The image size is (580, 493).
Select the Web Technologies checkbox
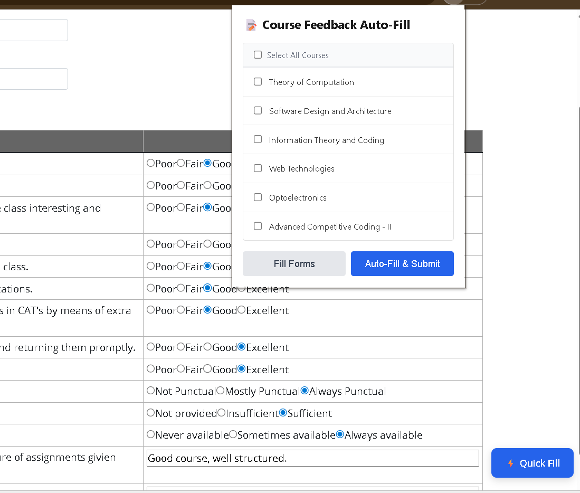[x=258, y=168]
